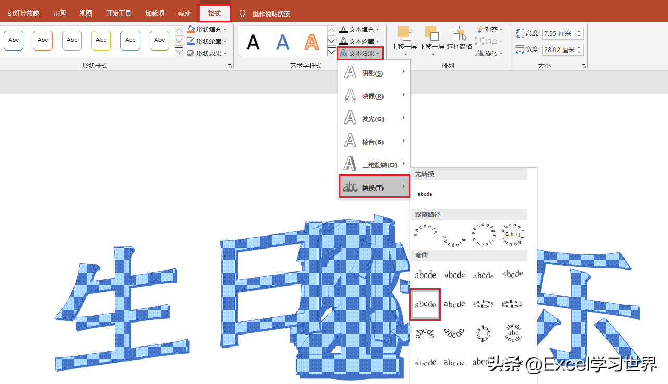Expand the shape styles gallery more arrow
668x384 pixels.
click(179, 52)
